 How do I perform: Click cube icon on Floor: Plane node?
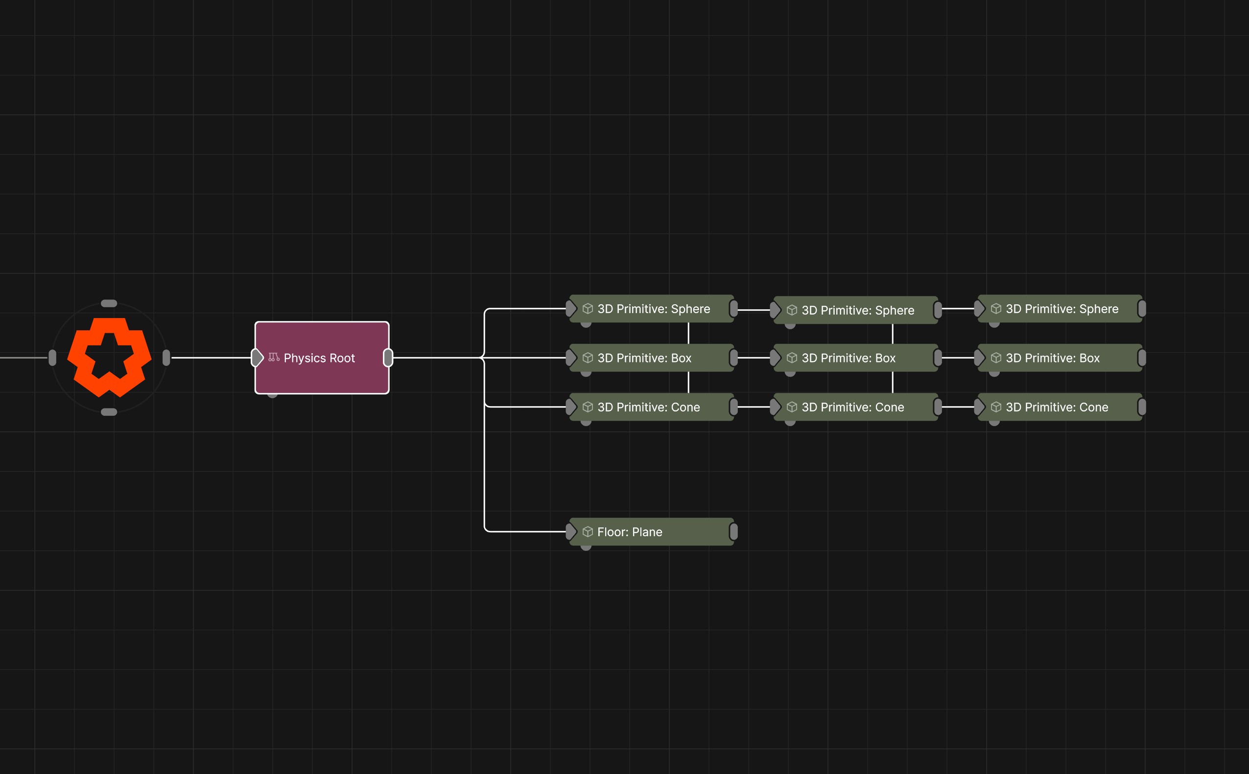click(588, 532)
